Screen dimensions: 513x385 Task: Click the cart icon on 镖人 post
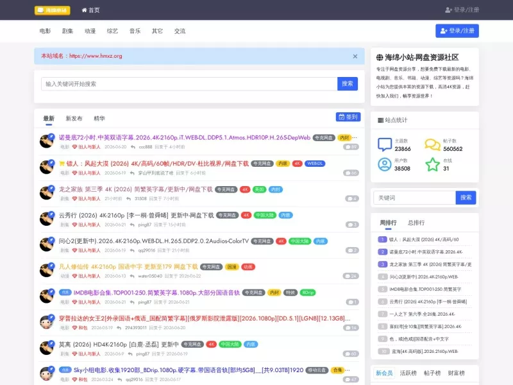(x=62, y=164)
